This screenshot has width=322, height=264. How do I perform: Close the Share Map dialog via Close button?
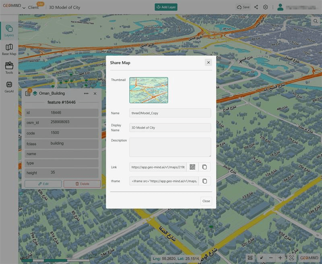click(206, 201)
